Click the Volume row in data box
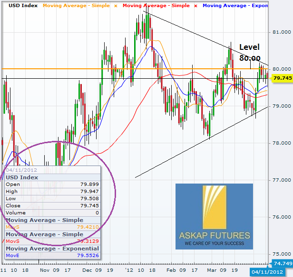The height and width of the screenshot is (277, 293). coord(52,213)
